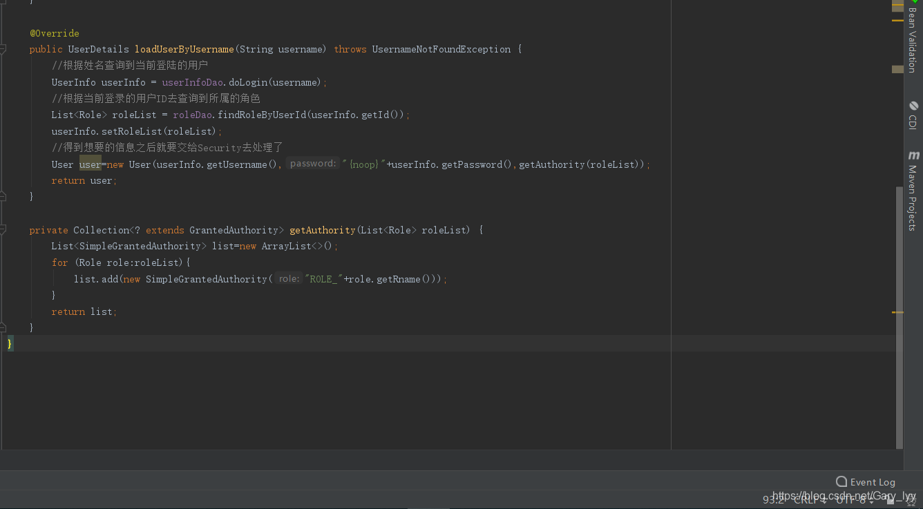923x509 pixels.
Task: Click the editor vertical scrollbar thumb
Action: (899, 318)
